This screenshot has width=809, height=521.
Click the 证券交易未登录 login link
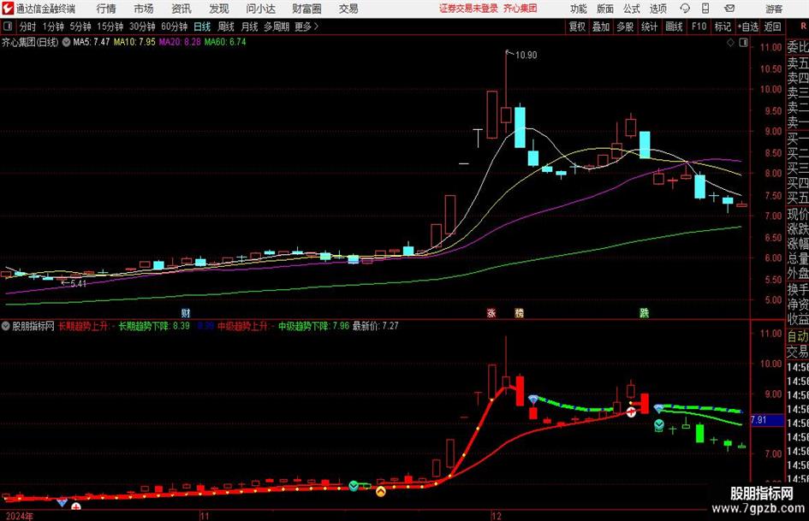point(468,9)
